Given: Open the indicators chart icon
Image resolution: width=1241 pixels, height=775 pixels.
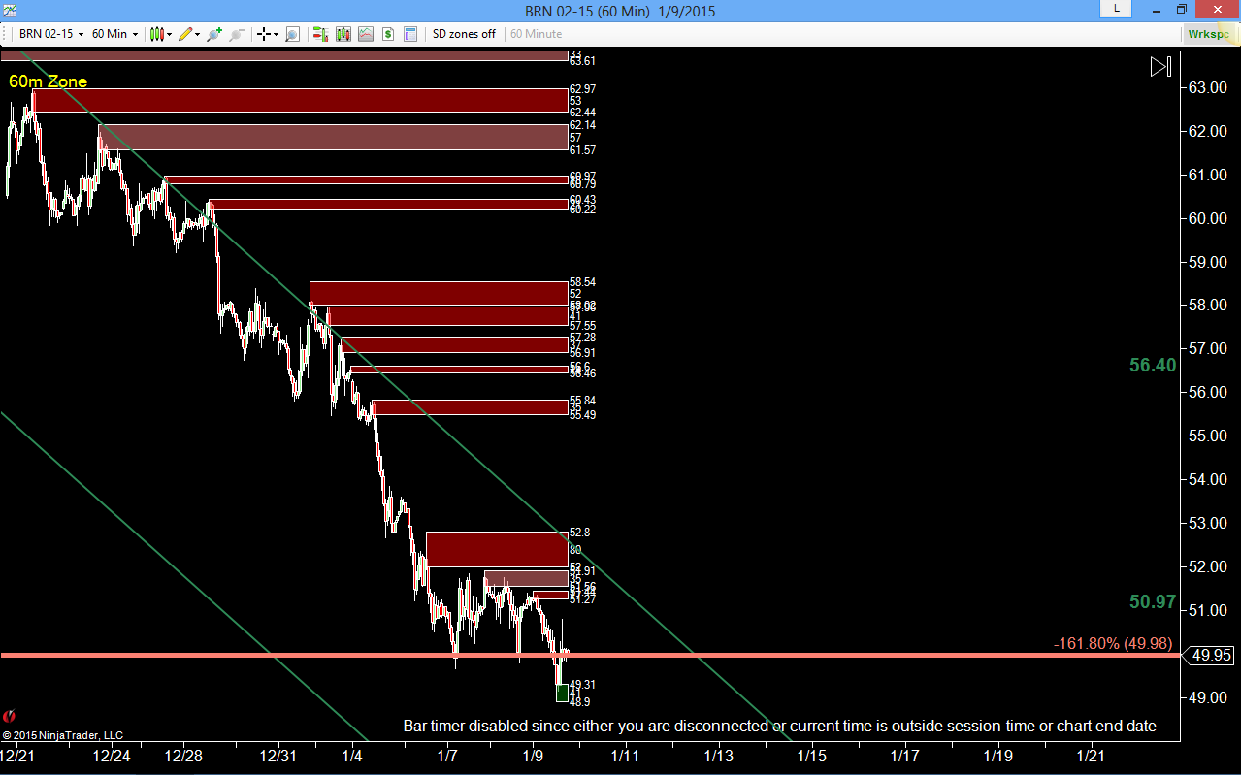Looking at the screenshot, I should click(366, 34).
